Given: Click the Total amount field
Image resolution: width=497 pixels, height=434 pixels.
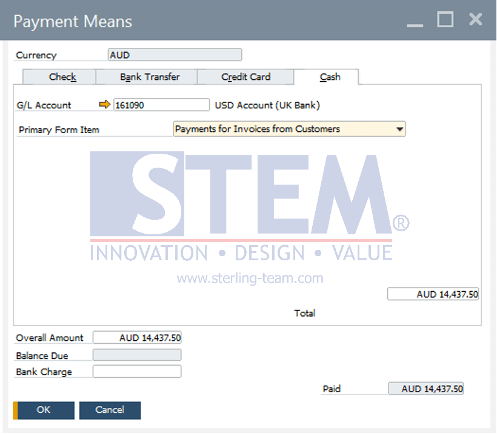Looking at the screenshot, I should coord(433,294).
